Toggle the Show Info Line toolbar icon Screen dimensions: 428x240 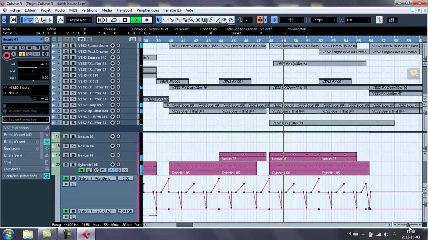[x=30, y=20]
